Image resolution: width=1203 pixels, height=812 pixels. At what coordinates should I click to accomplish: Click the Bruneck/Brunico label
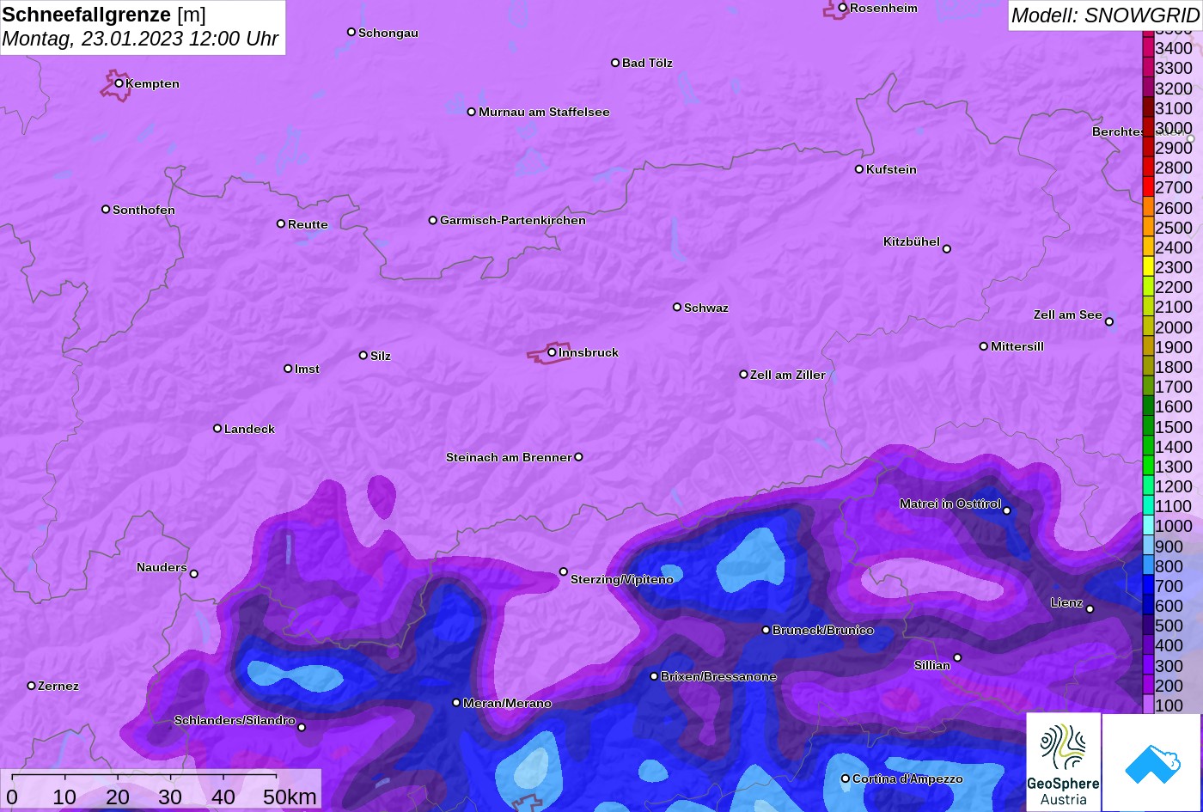click(x=823, y=630)
